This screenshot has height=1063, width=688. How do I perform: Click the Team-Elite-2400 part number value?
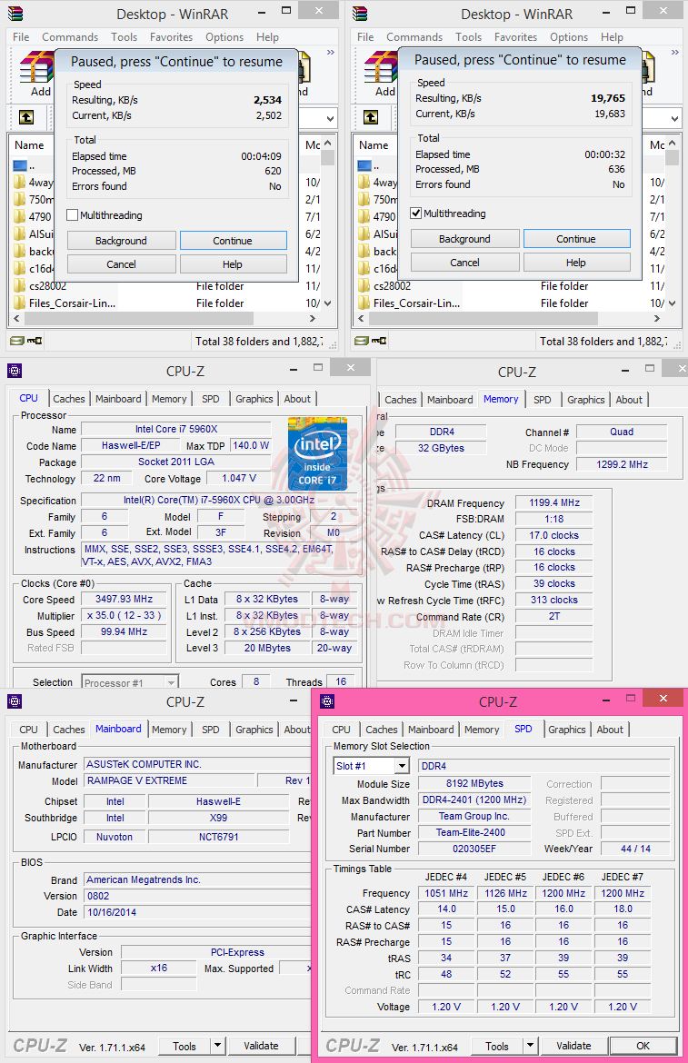(x=474, y=832)
